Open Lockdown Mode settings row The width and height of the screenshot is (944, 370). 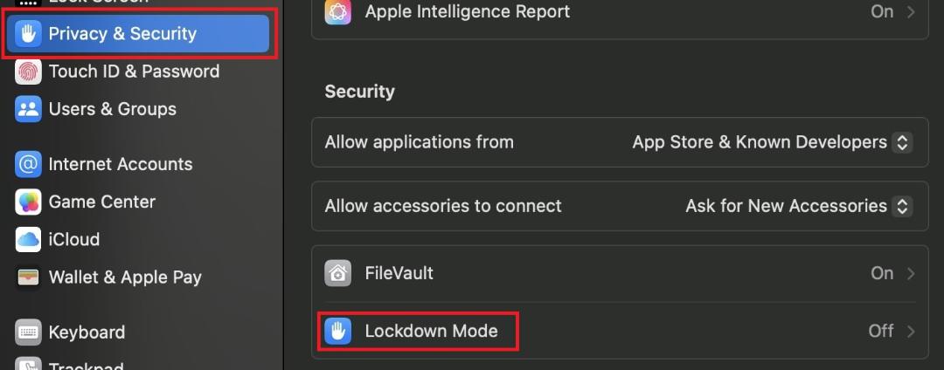[x=620, y=331]
